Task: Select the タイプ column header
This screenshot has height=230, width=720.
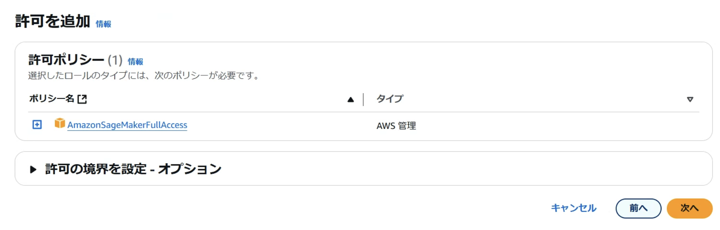Action: pos(389,99)
